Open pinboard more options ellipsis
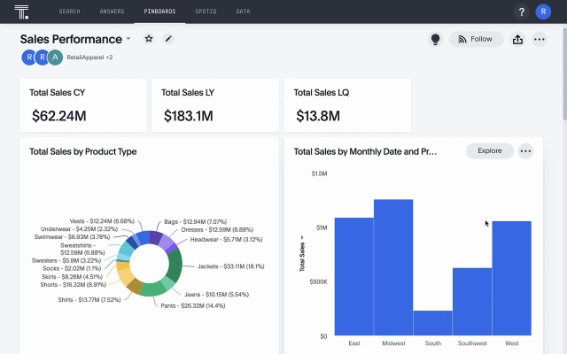The height and width of the screenshot is (354, 567). [x=540, y=39]
